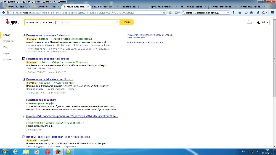
Task: Open the Шторы на заказ по Москве result
Action: coord(58,137)
